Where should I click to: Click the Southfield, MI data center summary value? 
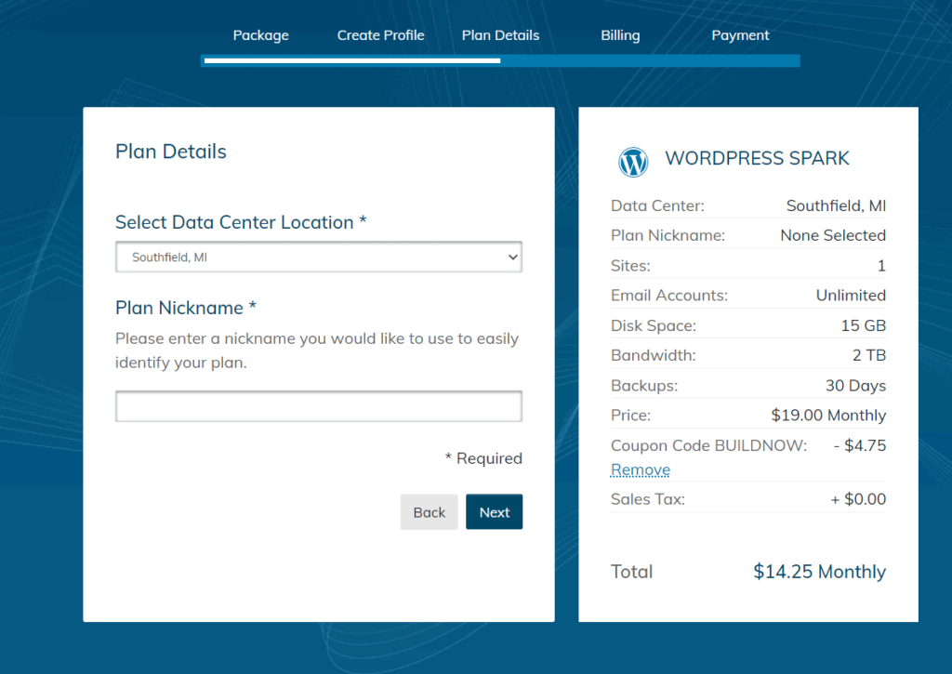click(836, 205)
